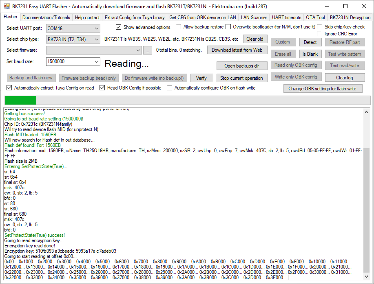374x284 pixels.
Task: Click 'Entering SetProtectState(True)...' log line
Action: [x=36, y=166]
